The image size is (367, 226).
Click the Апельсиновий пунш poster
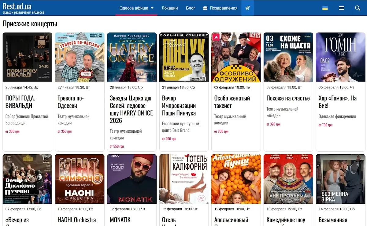tap(236, 179)
